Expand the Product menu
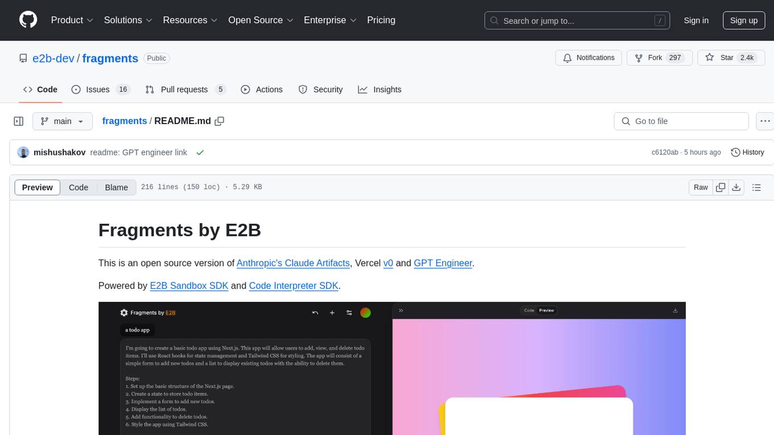The height and width of the screenshot is (435, 774). (x=72, y=20)
